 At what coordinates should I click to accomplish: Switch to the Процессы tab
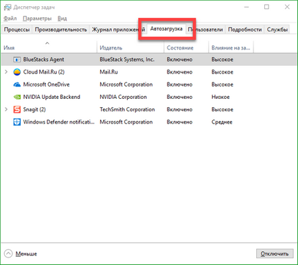pyautogui.click(x=16, y=30)
